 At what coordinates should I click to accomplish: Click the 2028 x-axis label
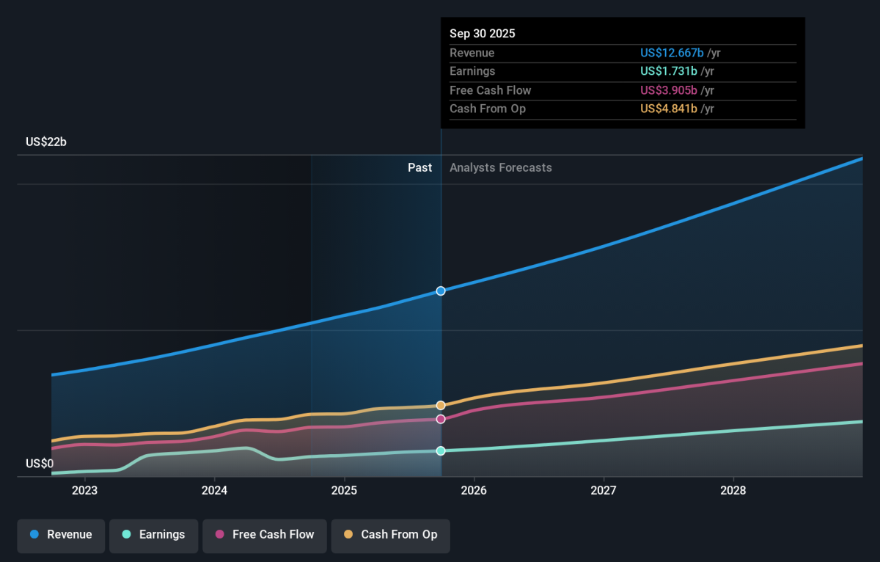733,490
